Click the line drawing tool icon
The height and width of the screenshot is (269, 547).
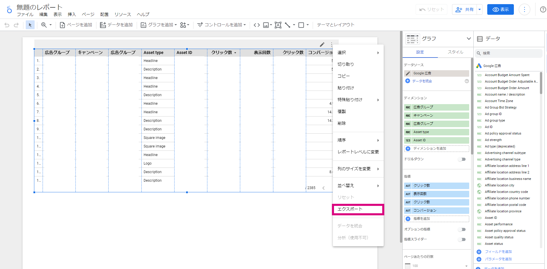click(288, 25)
